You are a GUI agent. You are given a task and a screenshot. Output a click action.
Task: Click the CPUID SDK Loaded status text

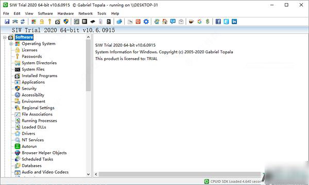(235, 181)
